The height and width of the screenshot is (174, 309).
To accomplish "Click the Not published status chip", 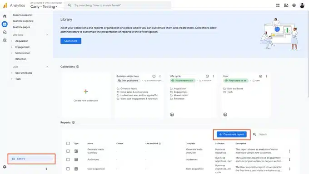I will coord(128,81).
